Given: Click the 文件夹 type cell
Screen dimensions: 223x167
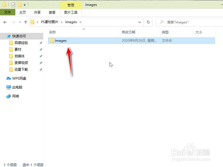Looking at the screenshot, I should coord(167,41).
